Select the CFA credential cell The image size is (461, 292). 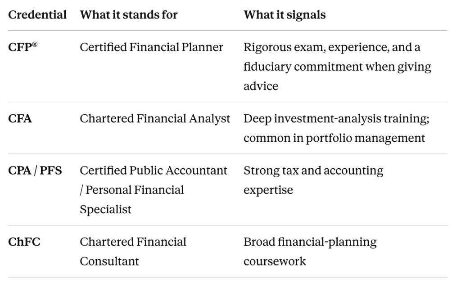[20, 118]
